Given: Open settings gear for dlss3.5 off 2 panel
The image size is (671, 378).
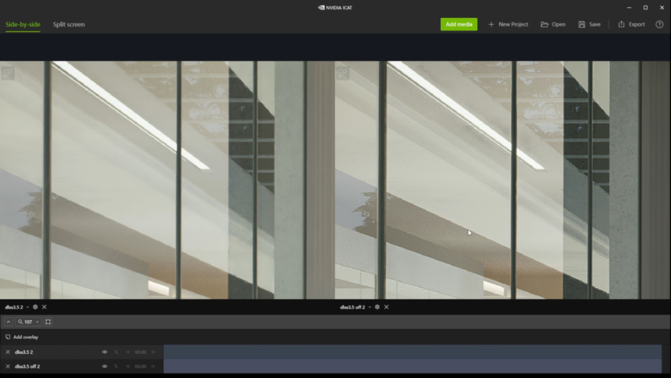Looking at the screenshot, I should click(x=377, y=307).
